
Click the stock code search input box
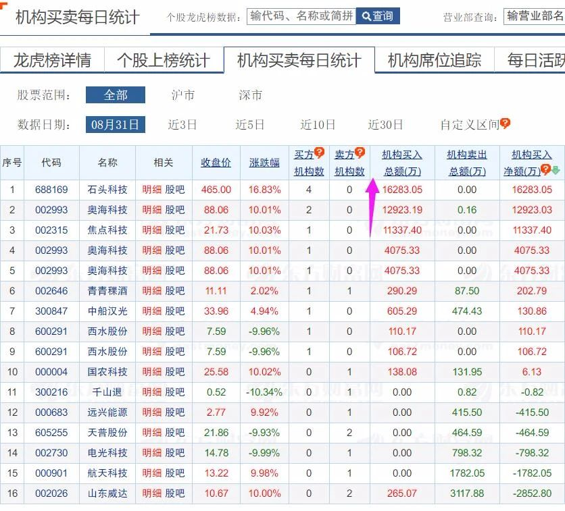click(303, 16)
